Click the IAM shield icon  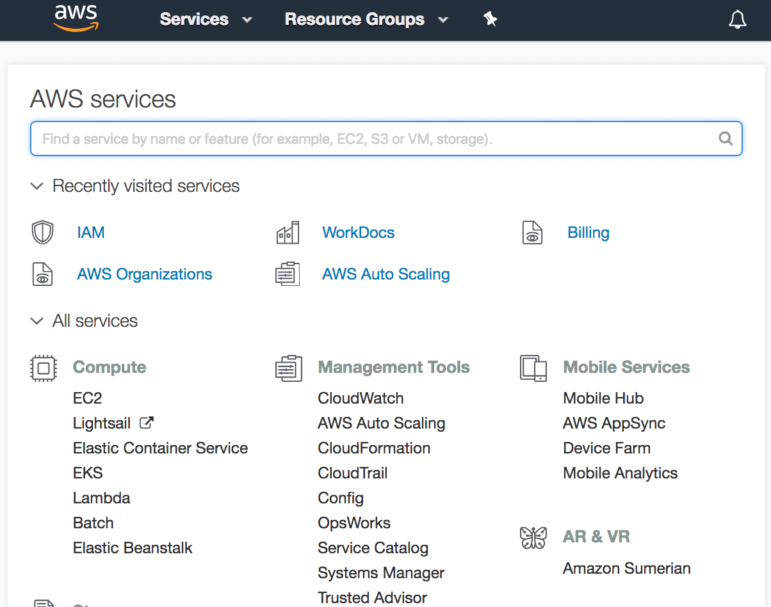[x=43, y=233]
